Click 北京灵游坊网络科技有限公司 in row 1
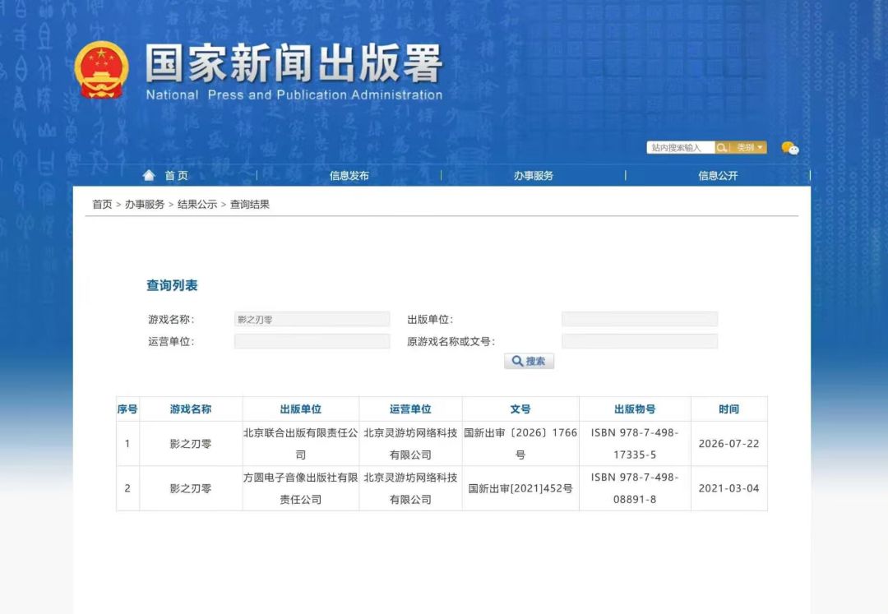Viewport: 888px width, 614px height. coord(410,444)
